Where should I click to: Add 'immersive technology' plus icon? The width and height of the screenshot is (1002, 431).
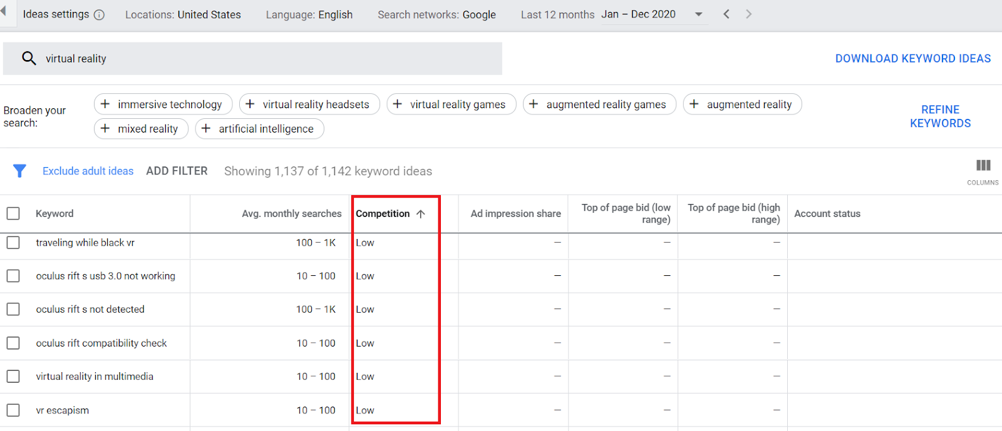(x=105, y=104)
